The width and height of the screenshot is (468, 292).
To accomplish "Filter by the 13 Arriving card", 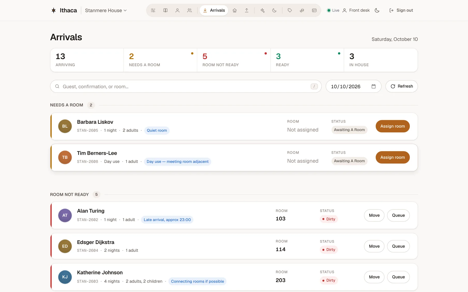I will coord(87,60).
